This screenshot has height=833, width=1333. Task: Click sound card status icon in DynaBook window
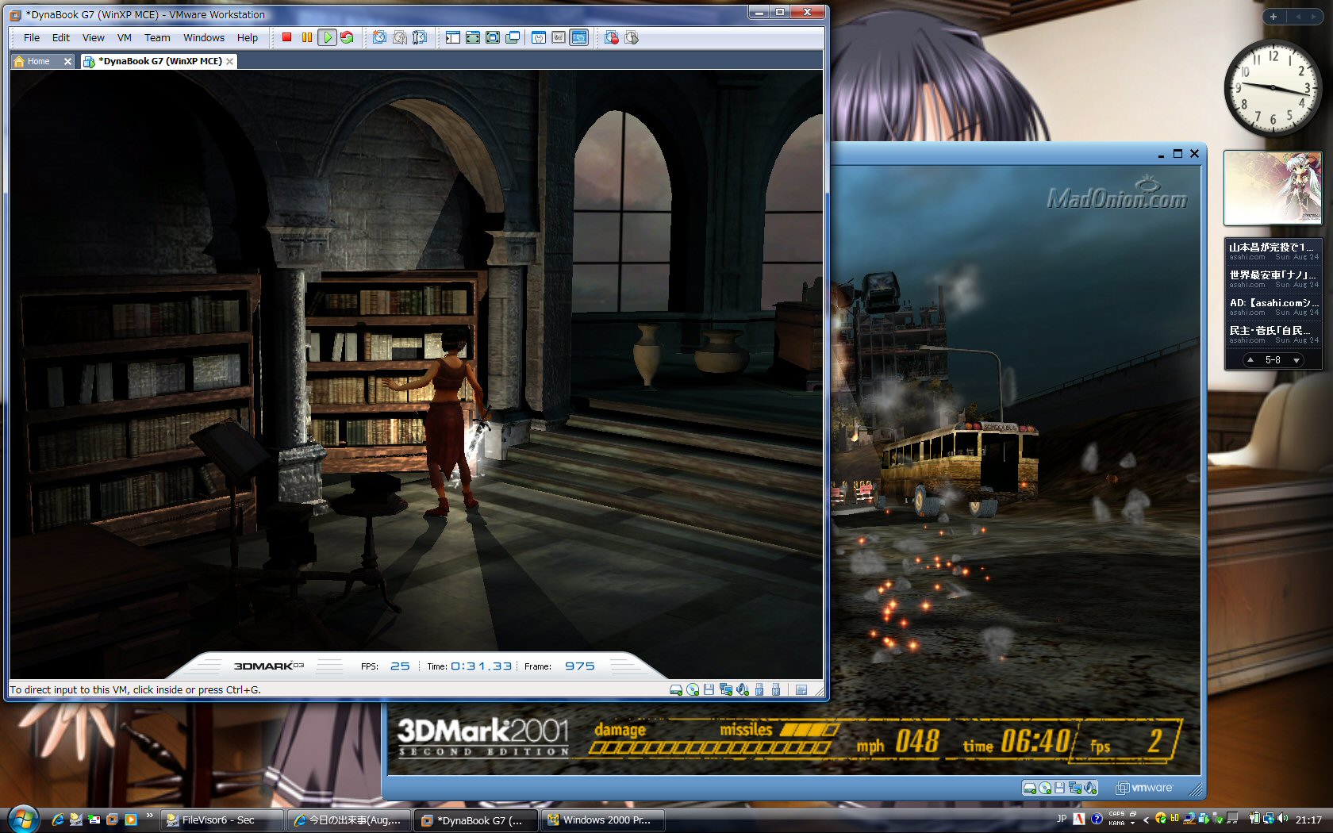743,689
